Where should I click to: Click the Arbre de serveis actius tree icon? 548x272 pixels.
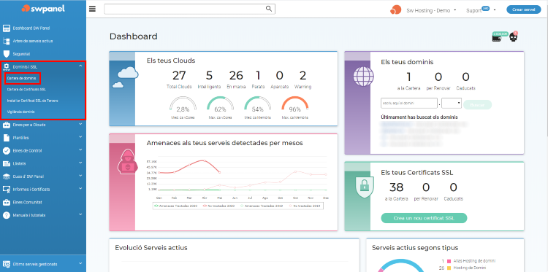(x=6, y=41)
